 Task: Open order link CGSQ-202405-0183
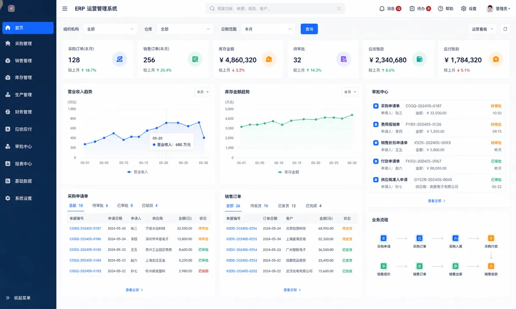pyautogui.click(x=85, y=271)
